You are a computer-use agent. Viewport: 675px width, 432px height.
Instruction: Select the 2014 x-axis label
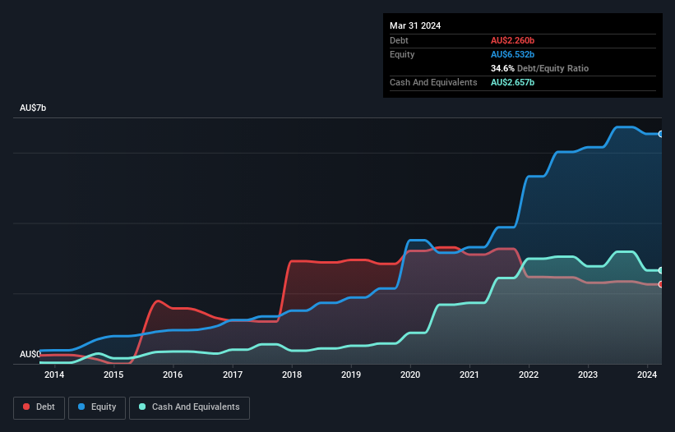(54, 375)
